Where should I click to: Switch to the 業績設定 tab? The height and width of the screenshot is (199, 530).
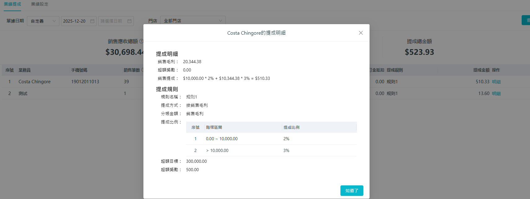[x=40, y=4]
